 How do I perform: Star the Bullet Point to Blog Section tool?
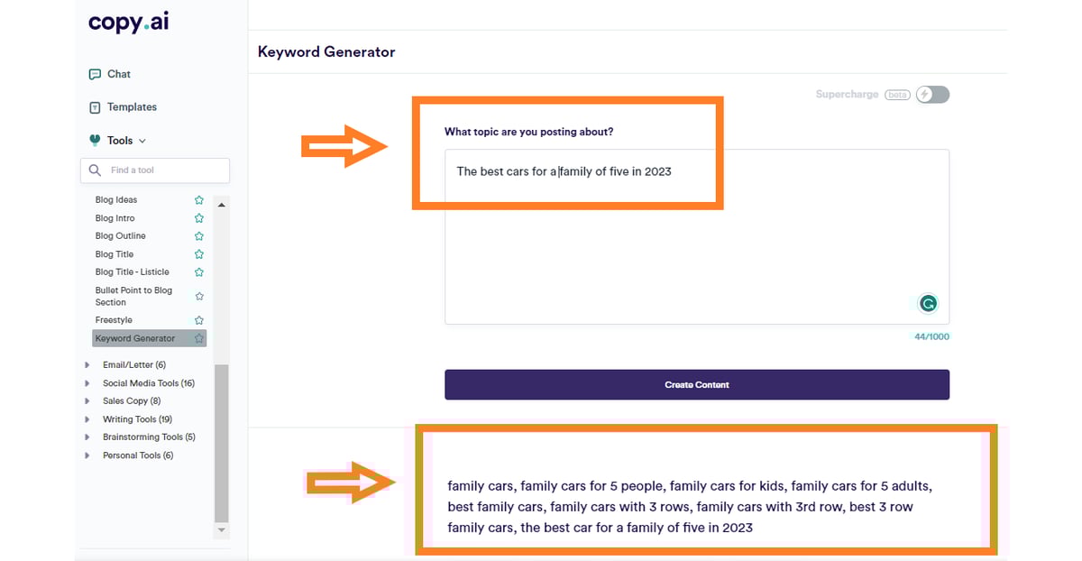point(199,296)
